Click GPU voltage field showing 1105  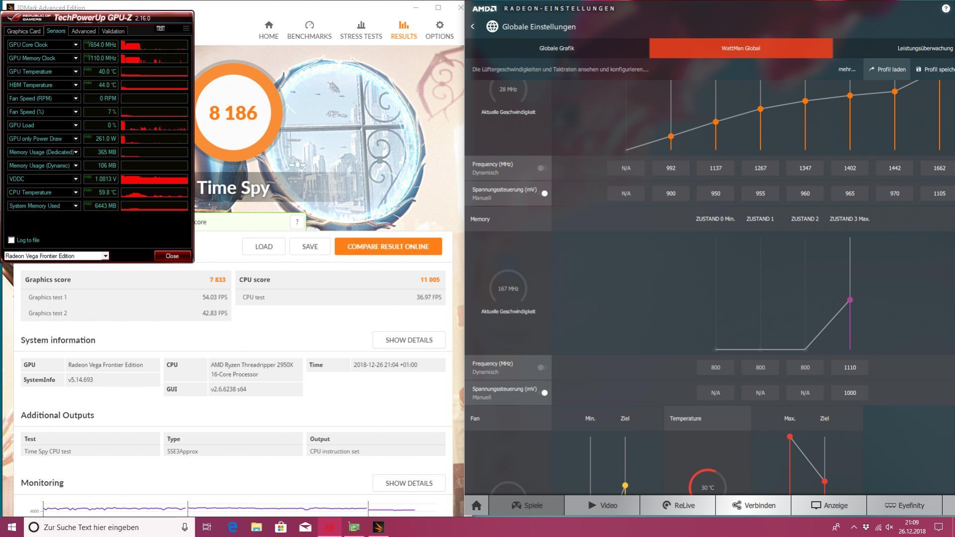pyautogui.click(x=939, y=194)
